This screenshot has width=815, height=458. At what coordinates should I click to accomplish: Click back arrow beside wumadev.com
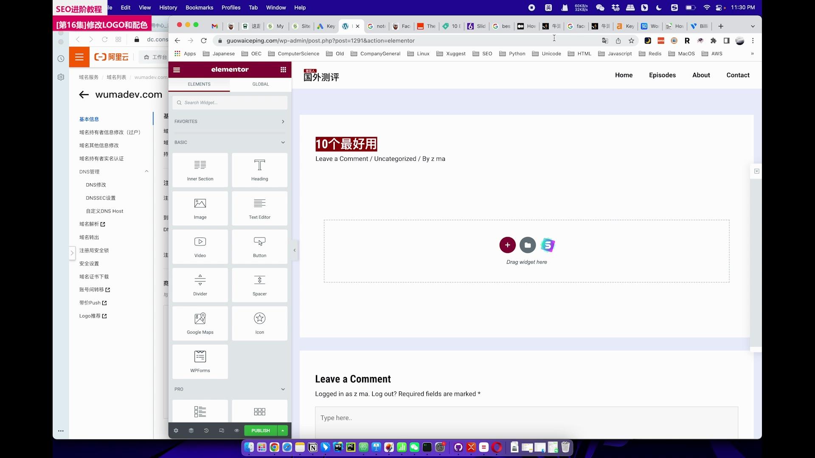click(x=84, y=95)
